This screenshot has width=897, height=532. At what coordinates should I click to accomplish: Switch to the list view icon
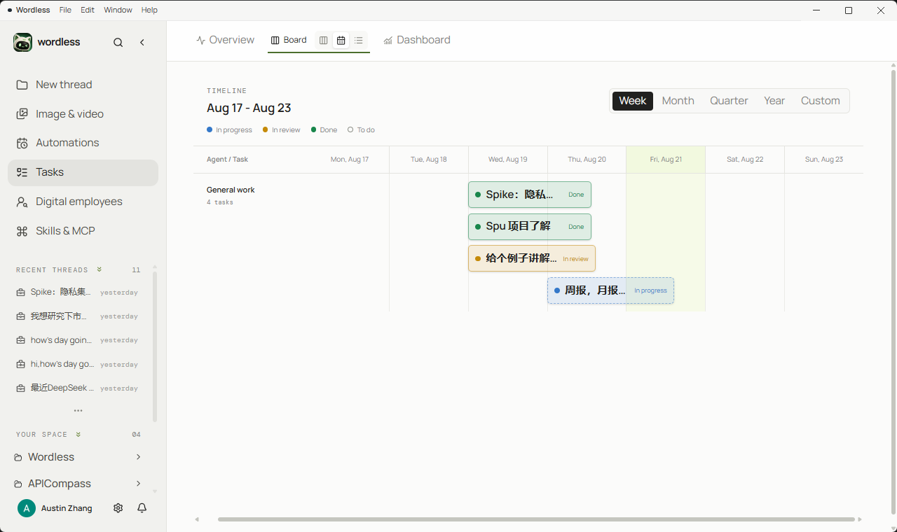(x=359, y=41)
